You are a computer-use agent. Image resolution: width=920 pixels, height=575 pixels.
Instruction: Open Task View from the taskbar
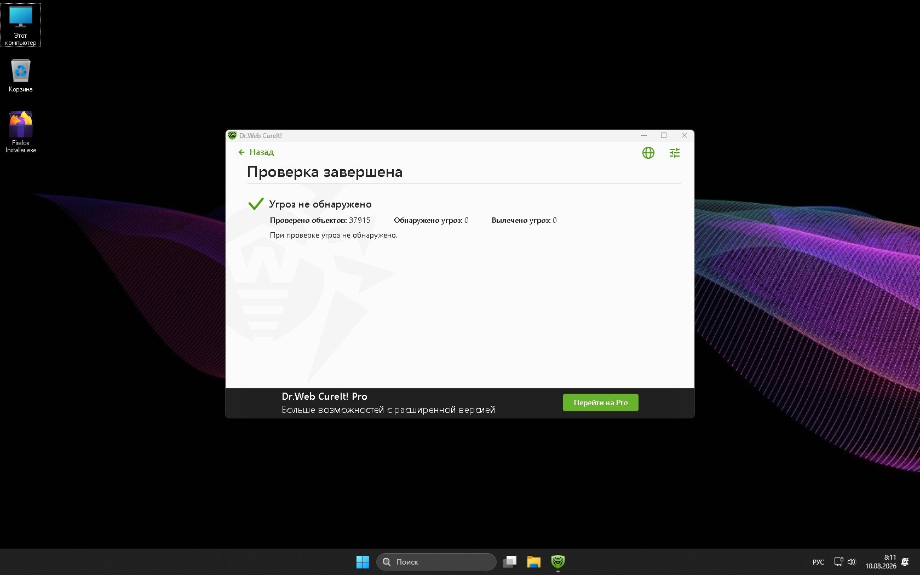pyautogui.click(x=510, y=562)
